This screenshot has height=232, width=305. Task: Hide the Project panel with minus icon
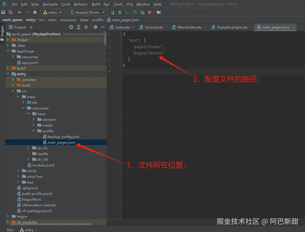coord(103,27)
